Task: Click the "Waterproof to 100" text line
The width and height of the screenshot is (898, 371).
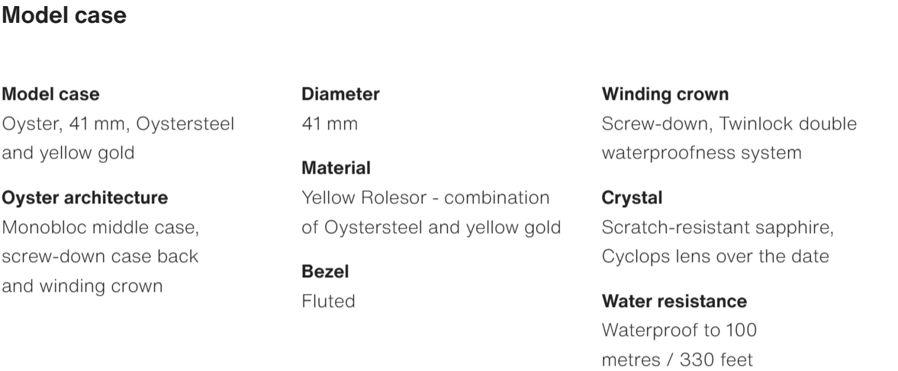Action: [679, 330]
